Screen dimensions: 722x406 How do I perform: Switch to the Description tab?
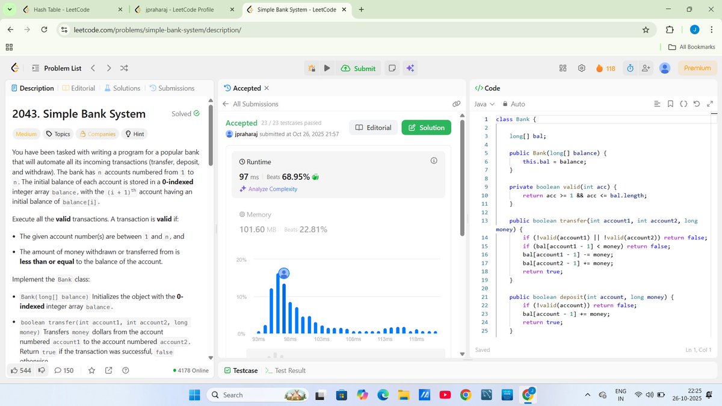click(33, 88)
